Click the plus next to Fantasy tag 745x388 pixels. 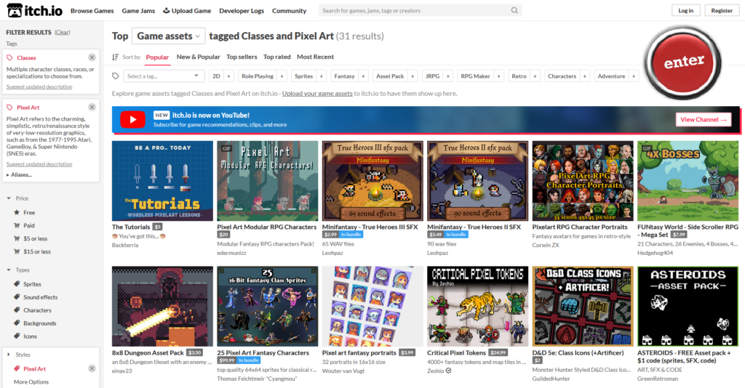363,76
